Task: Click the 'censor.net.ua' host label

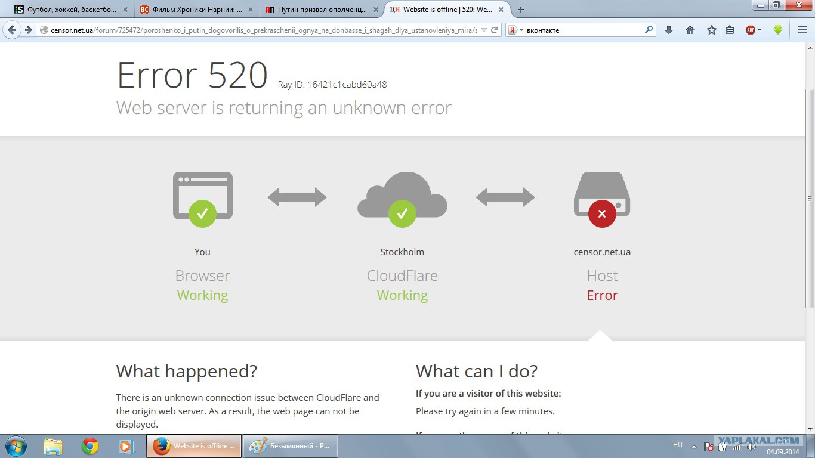Action: click(602, 252)
